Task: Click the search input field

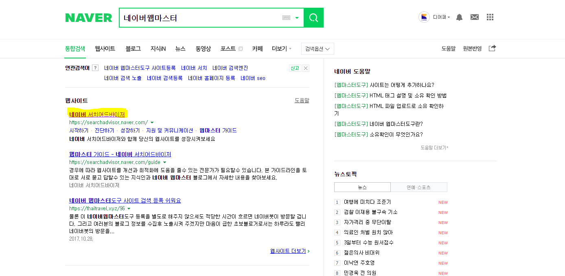Action: (199, 18)
